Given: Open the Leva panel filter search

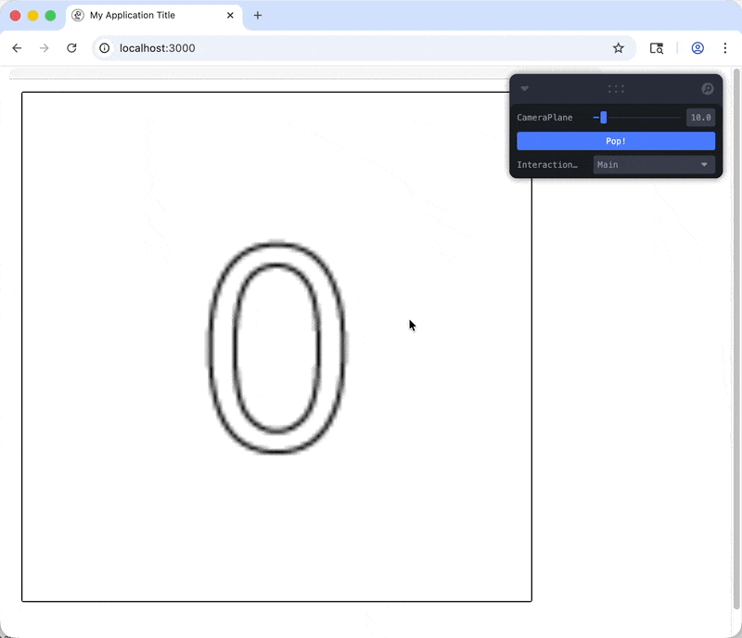Looking at the screenshot, I should coord(707,89).
